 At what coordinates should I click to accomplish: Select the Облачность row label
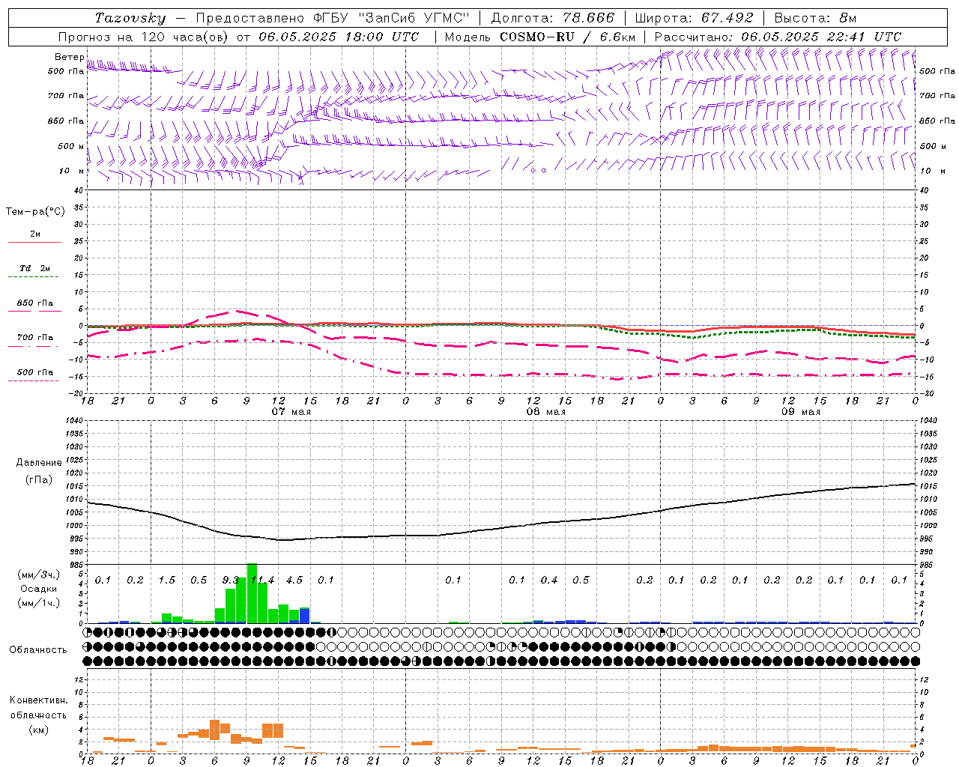[38, 650]
